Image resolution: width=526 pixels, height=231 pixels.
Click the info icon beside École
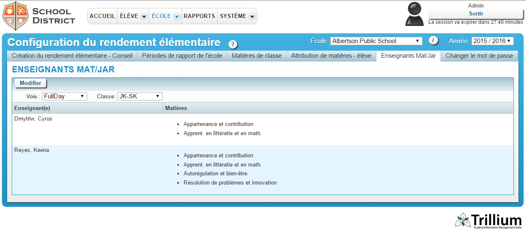click(x=433, y=41)
